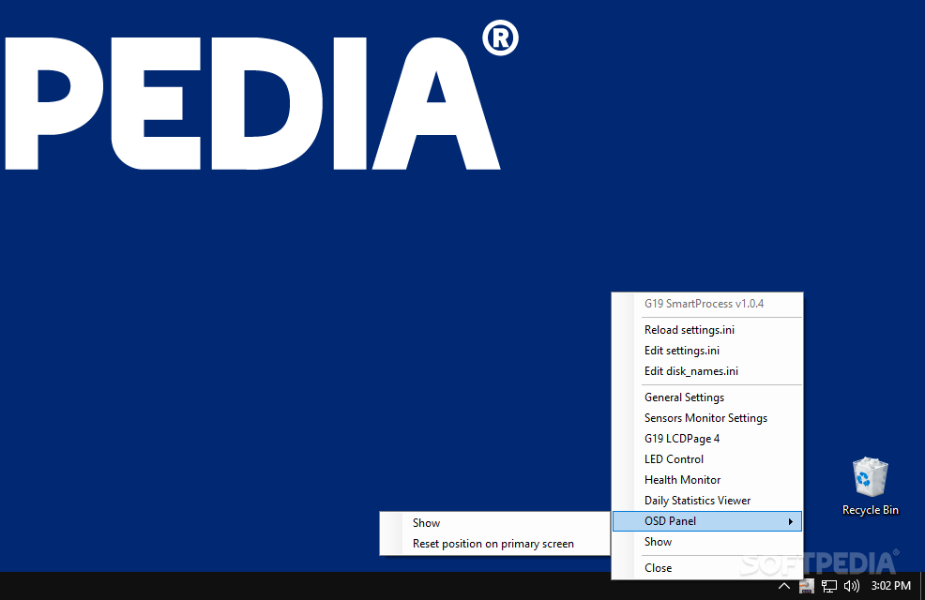Open General Settings

click(707, 397)
